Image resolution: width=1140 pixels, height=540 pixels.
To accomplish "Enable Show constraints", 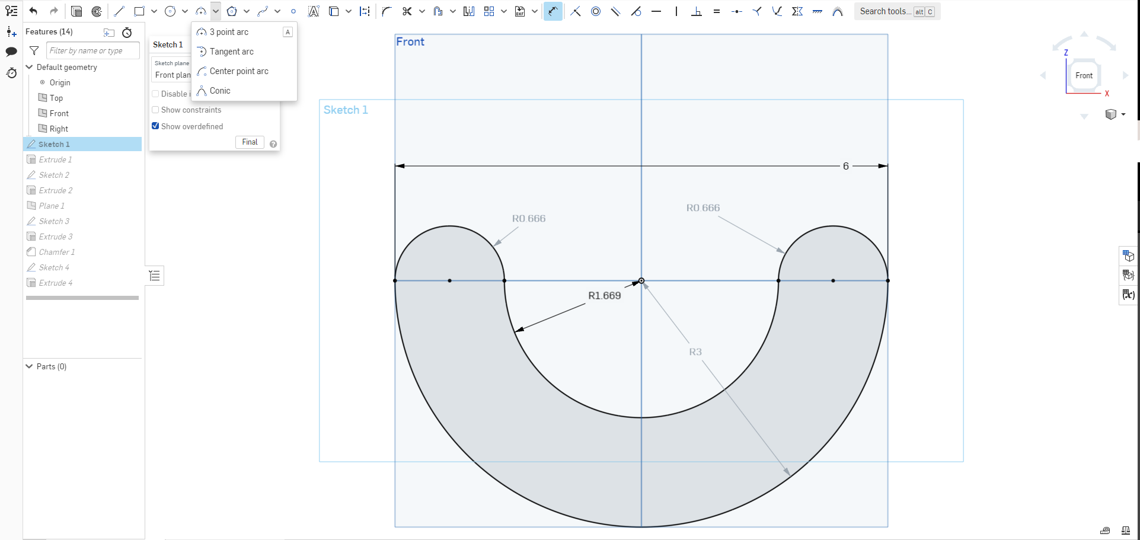I will 155,110.
